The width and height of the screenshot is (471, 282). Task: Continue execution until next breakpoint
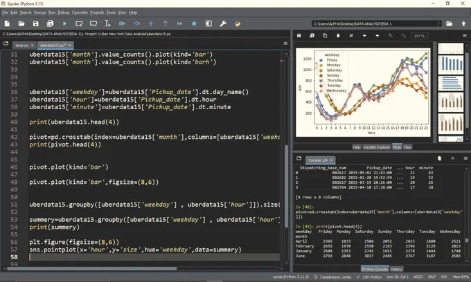179,23
